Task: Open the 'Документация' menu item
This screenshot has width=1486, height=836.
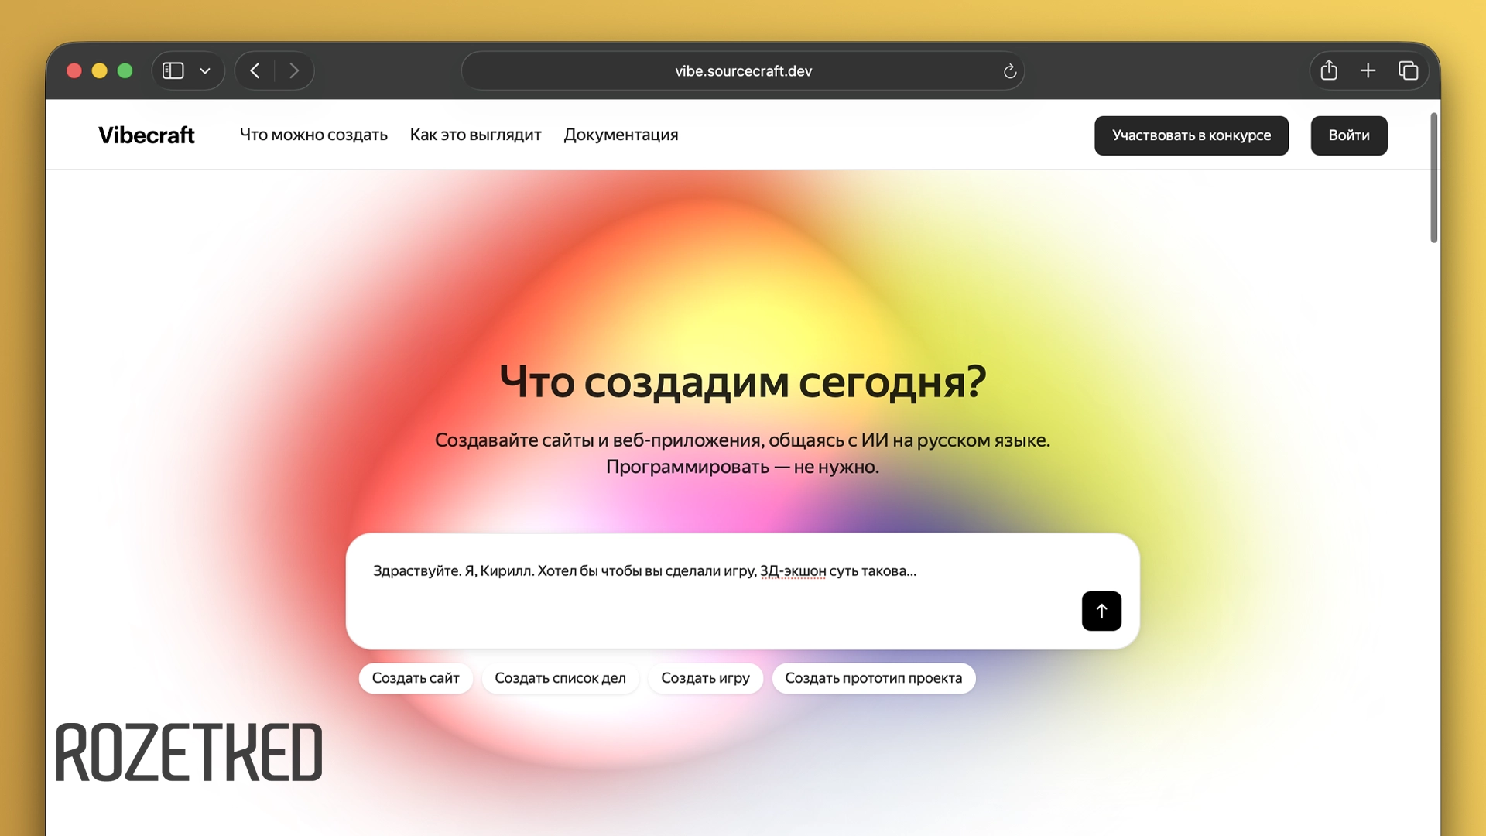Action: click(x=621, y=135)
